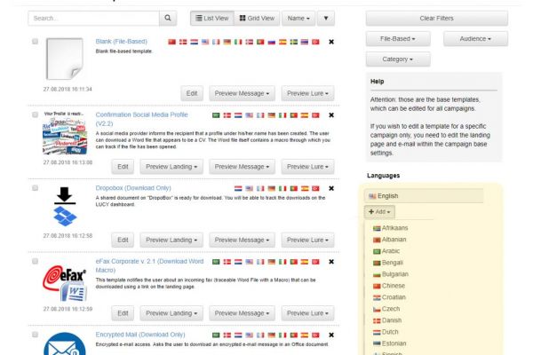
Task: Click Chinese flag in Blank template row
Action: point(172,42)
